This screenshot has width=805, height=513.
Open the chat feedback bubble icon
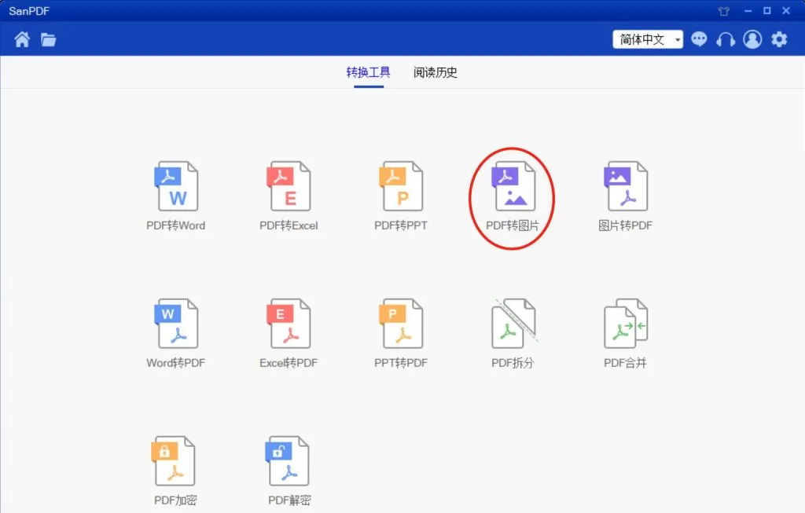pyautogui.click(x=699, y=39)
